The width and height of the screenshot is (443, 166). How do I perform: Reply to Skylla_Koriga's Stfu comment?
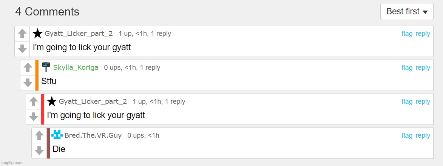423,68
